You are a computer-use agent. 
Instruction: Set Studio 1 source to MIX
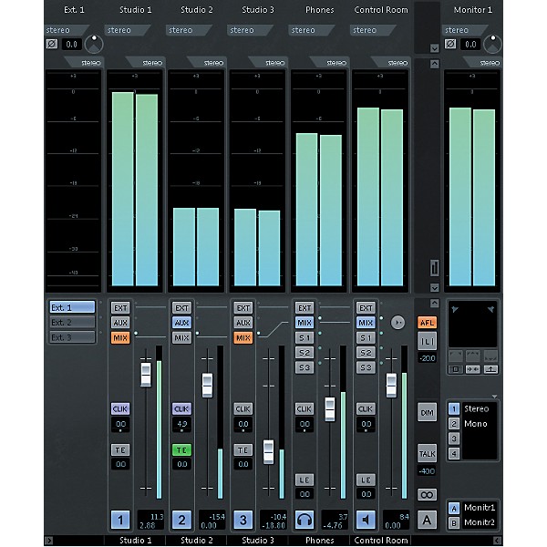point(120,337)
